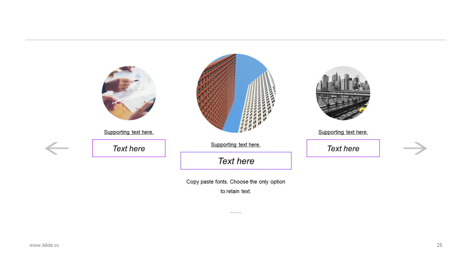Click left 'Supporting text here.' underlined caption

[x=129, y=132]
